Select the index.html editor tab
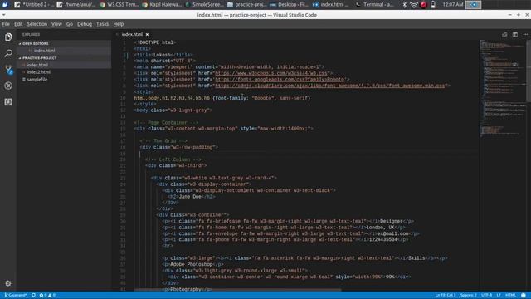 [x=132, y=34]
